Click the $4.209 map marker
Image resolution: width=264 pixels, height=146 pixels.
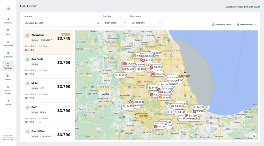click(199, 107)
